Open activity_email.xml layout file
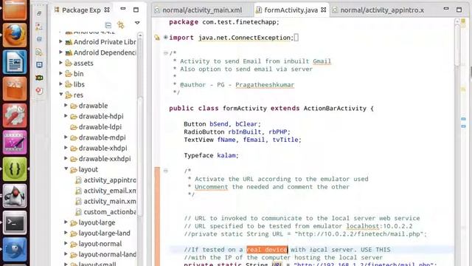This screenshot has width=472, height=266. click(110, 191)
